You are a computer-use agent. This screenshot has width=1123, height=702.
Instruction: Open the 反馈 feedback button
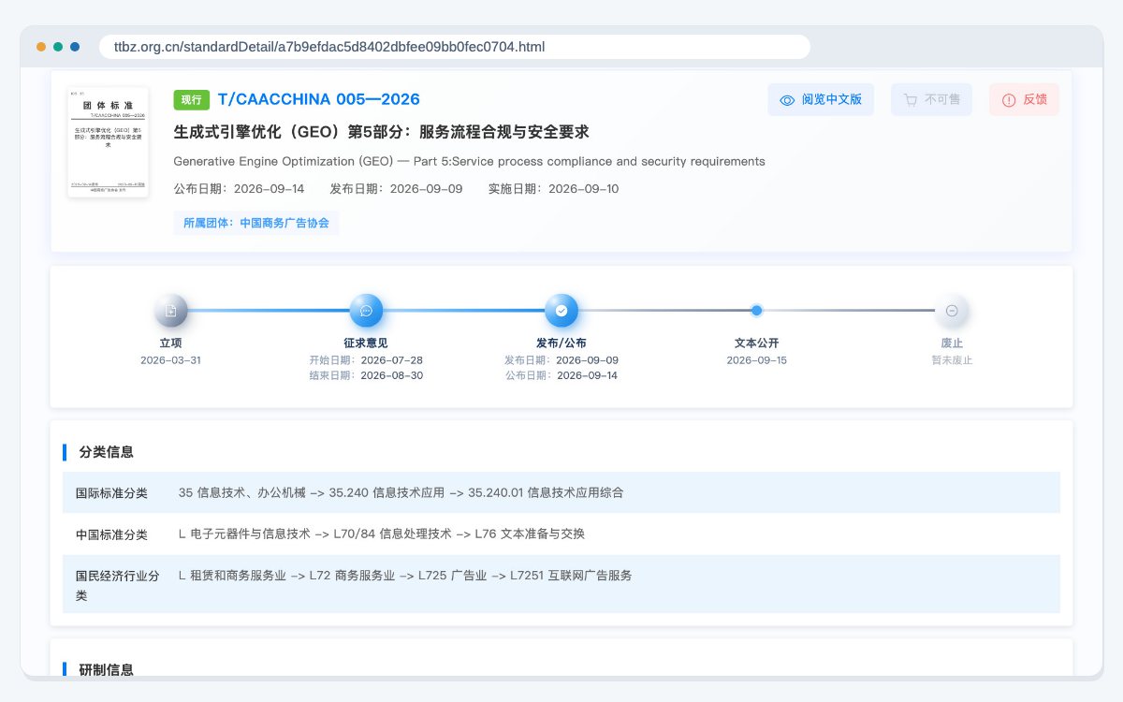pyautogui.click(x=1024, y=100)
